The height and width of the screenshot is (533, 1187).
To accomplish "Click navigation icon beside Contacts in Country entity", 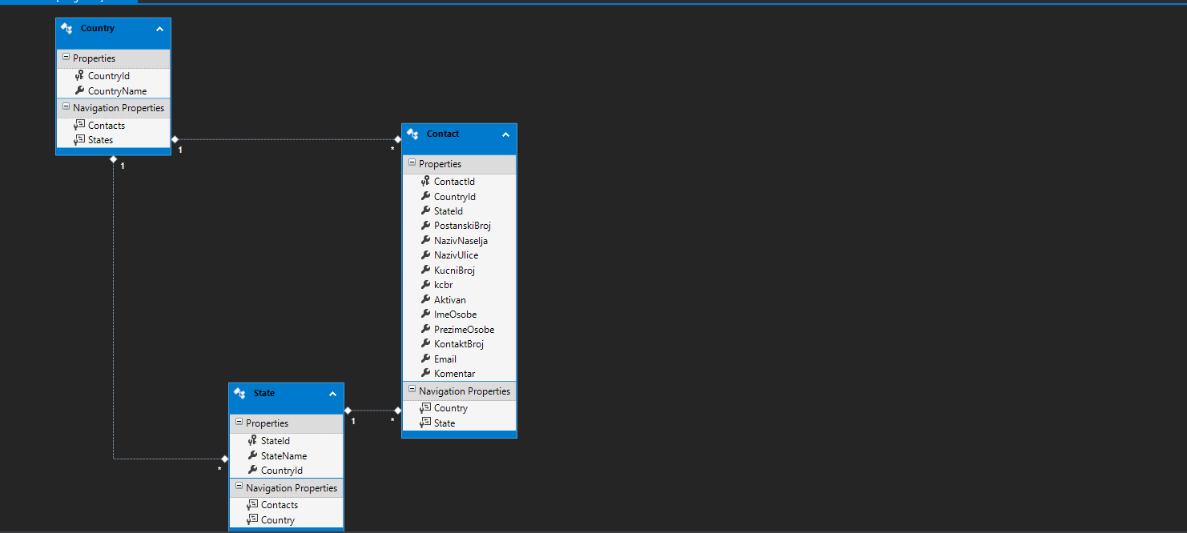I will tap(79, 125).
